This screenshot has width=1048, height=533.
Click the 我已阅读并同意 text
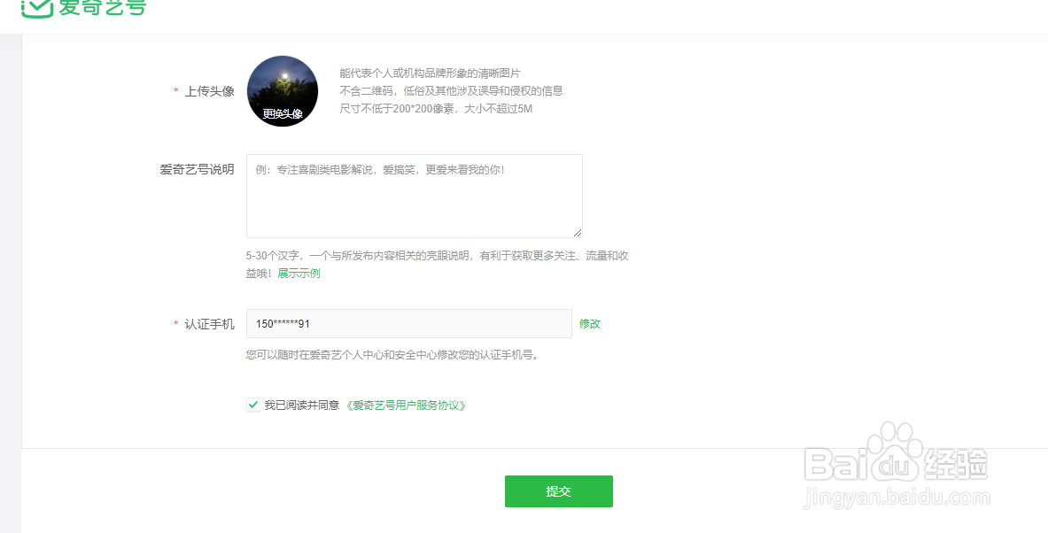click(302, 406)
